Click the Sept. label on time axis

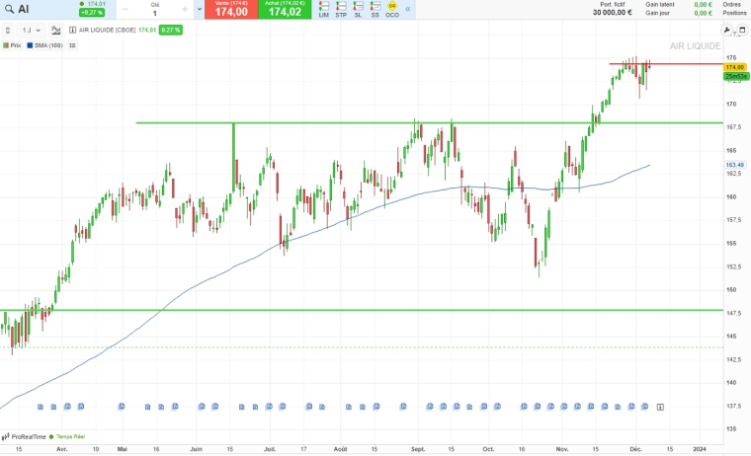coord(418,449)
